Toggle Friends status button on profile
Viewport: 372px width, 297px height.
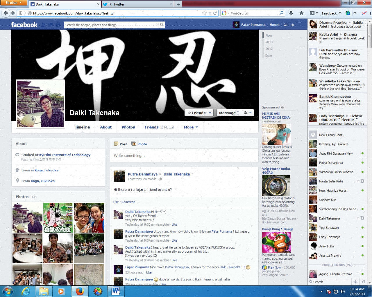[x=199, y=113]
